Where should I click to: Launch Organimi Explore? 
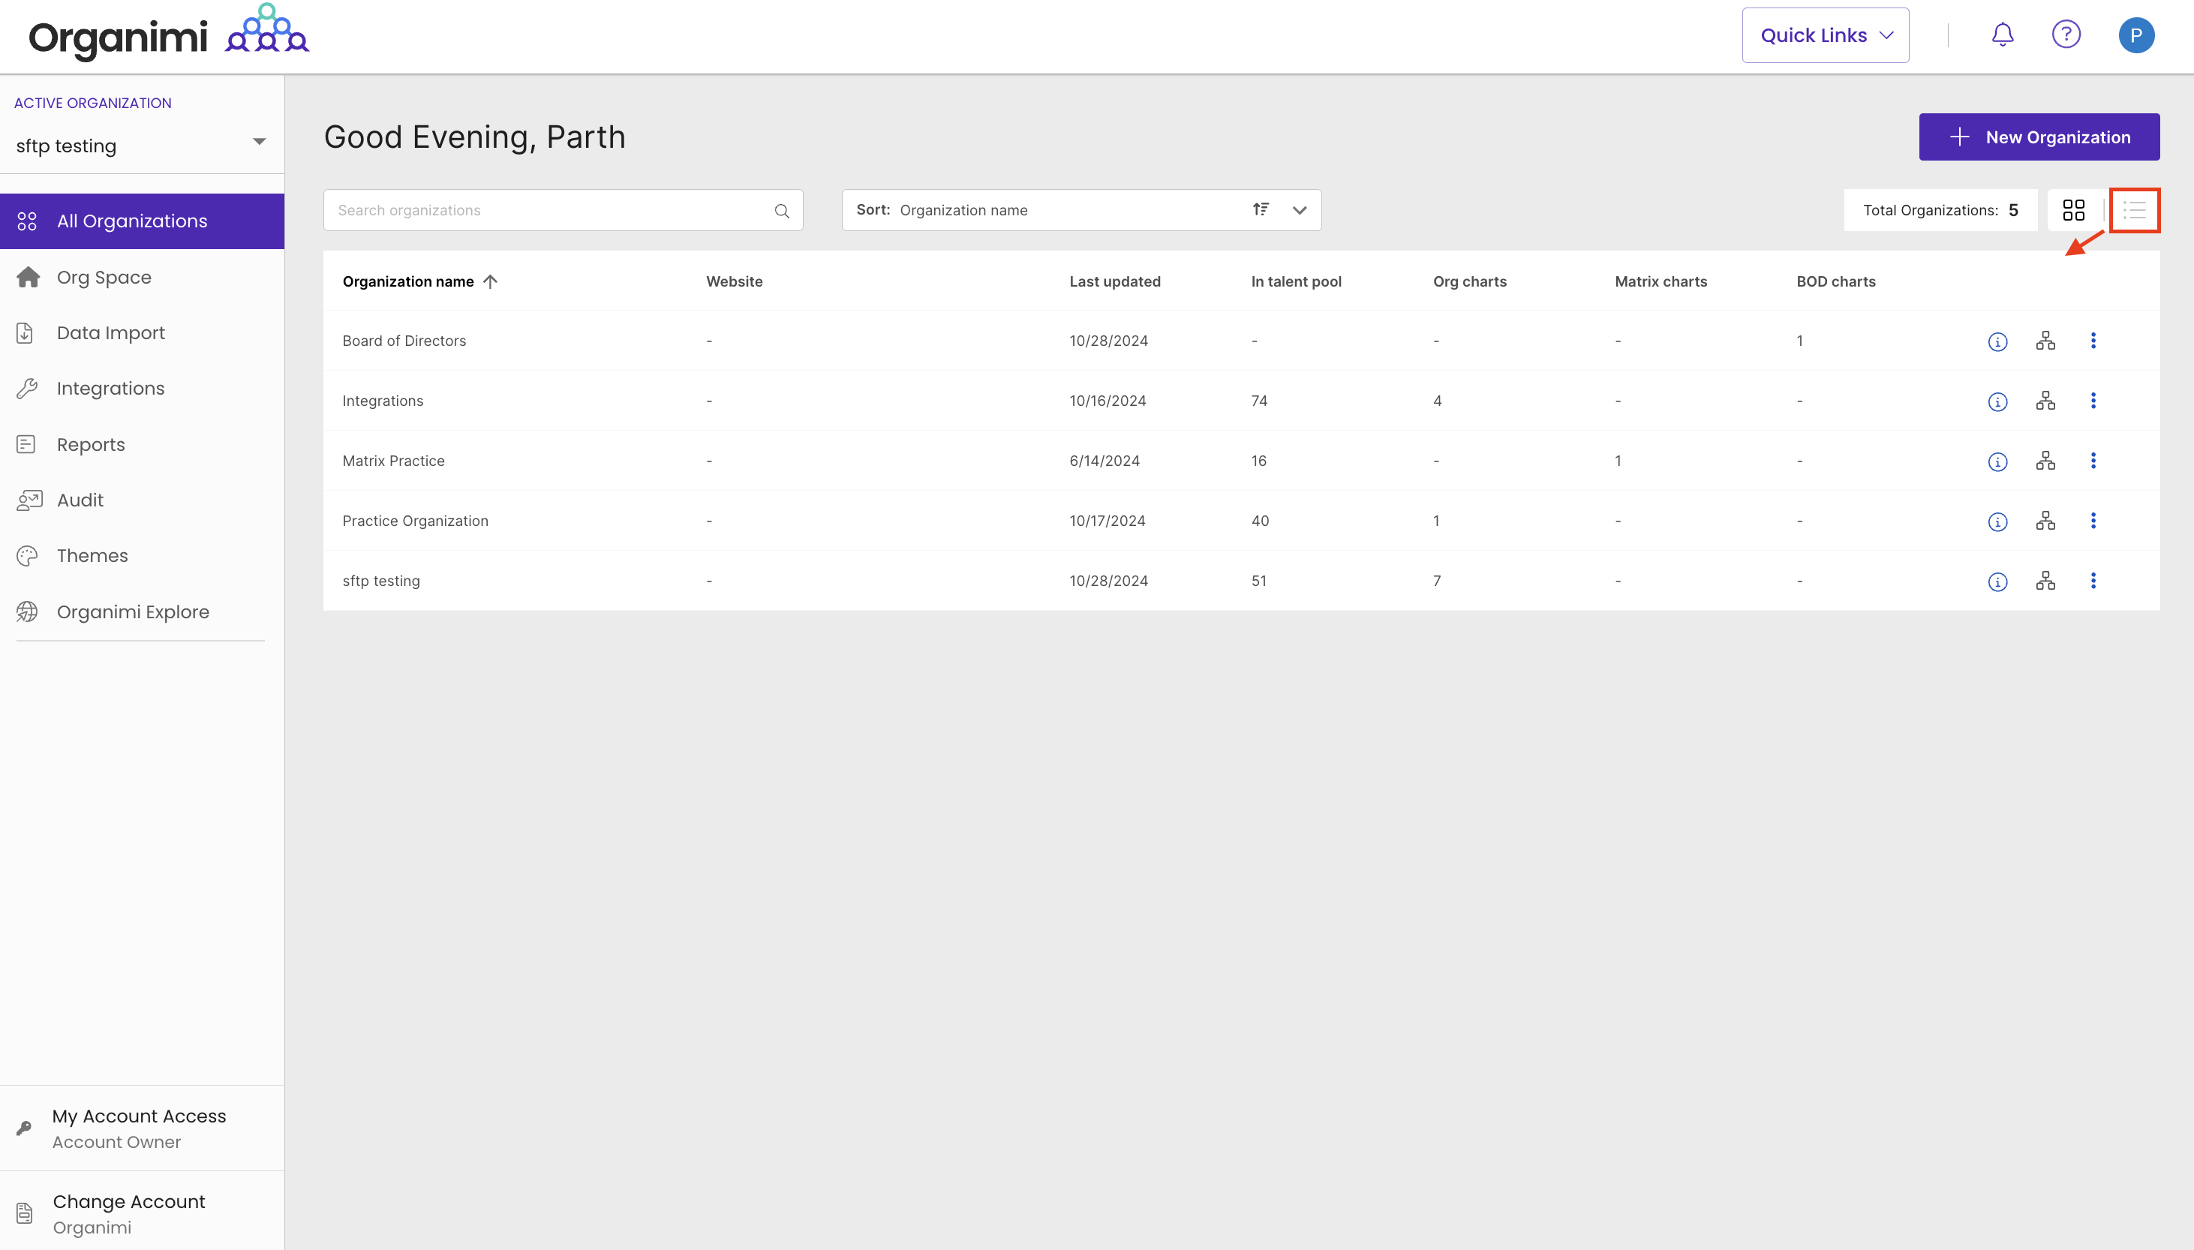(x=133, y=611)
